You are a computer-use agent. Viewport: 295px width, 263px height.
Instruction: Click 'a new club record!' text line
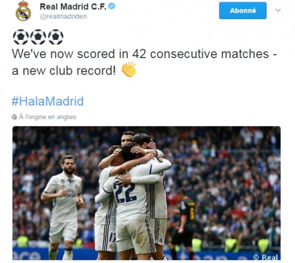(64, 71)
